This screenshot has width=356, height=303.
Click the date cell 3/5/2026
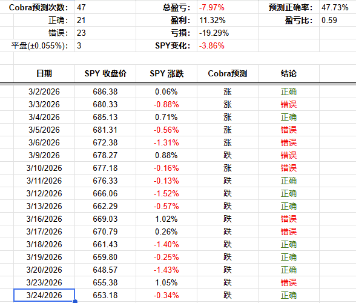click(x=44, y=130)
